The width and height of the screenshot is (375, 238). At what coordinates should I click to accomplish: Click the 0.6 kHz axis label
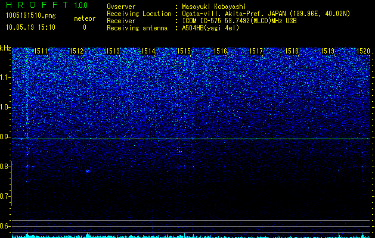click(x=5, y=226)
